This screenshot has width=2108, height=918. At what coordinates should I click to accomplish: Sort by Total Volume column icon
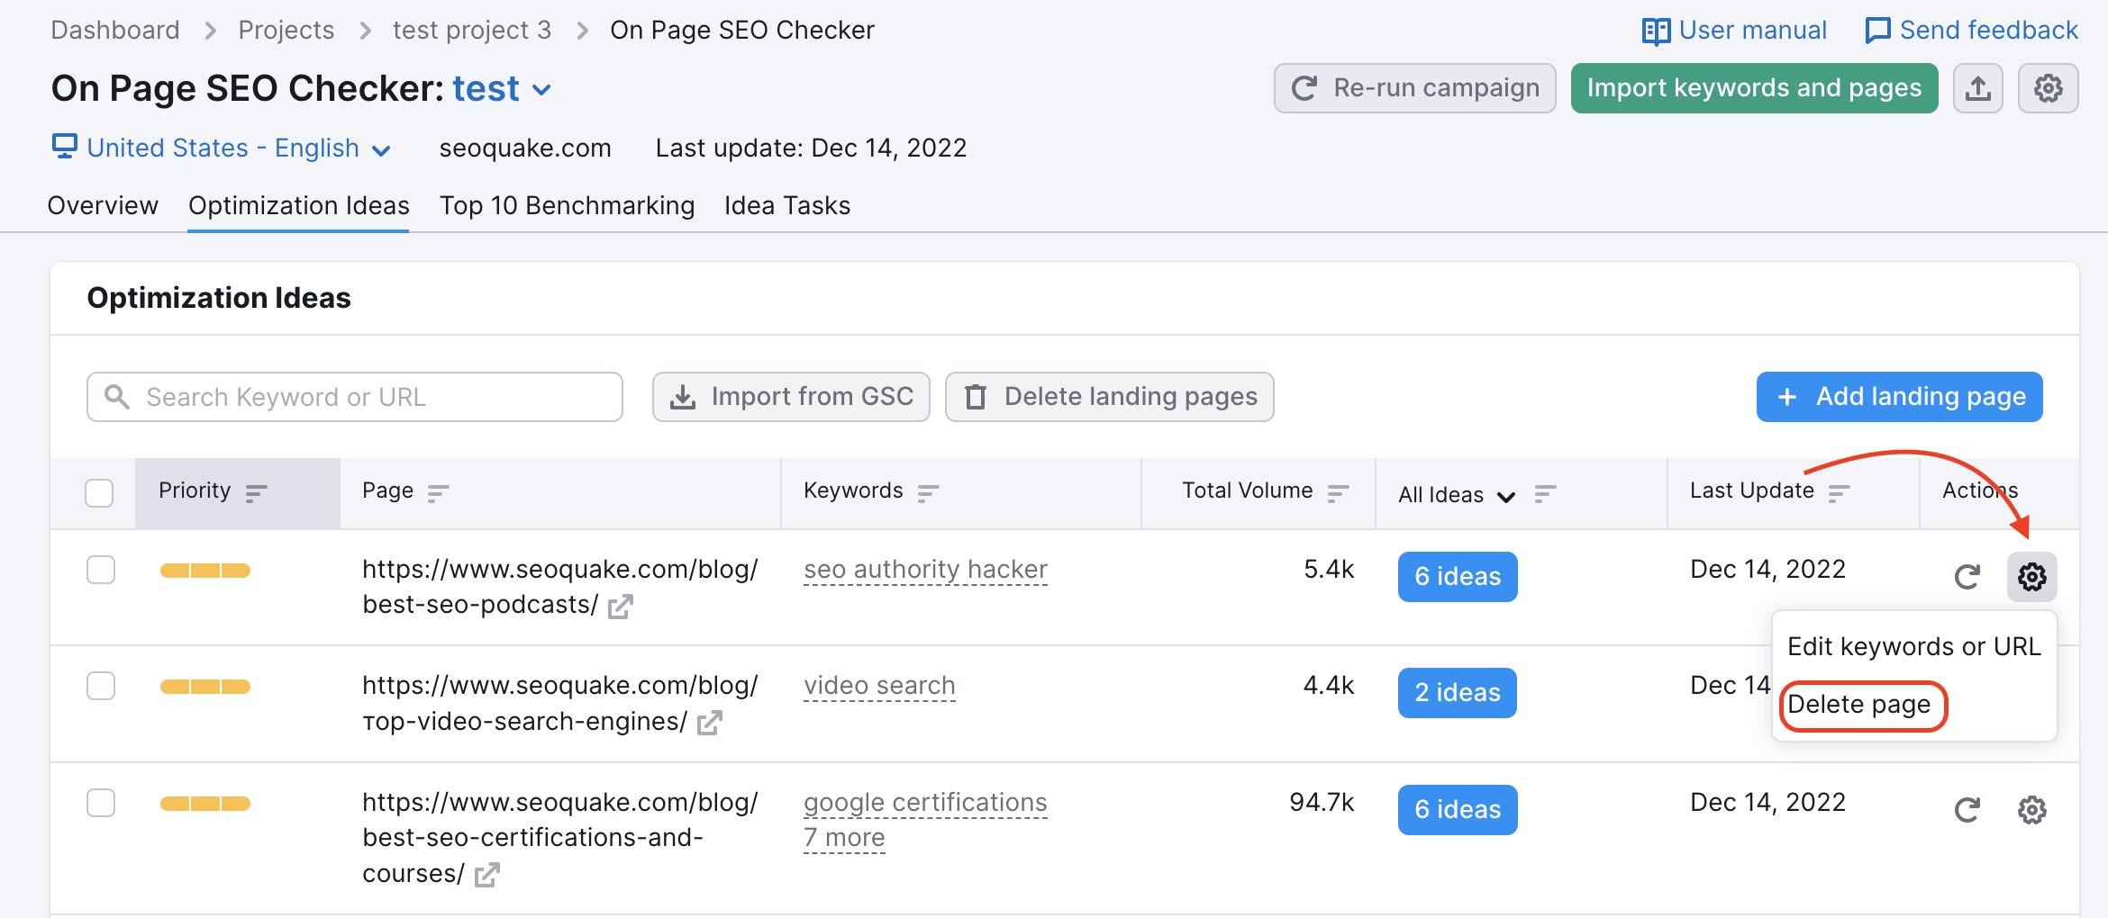click(1339, 492)
